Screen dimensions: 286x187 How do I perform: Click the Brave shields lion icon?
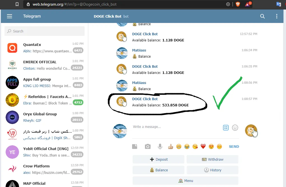[x=238, y=4]
